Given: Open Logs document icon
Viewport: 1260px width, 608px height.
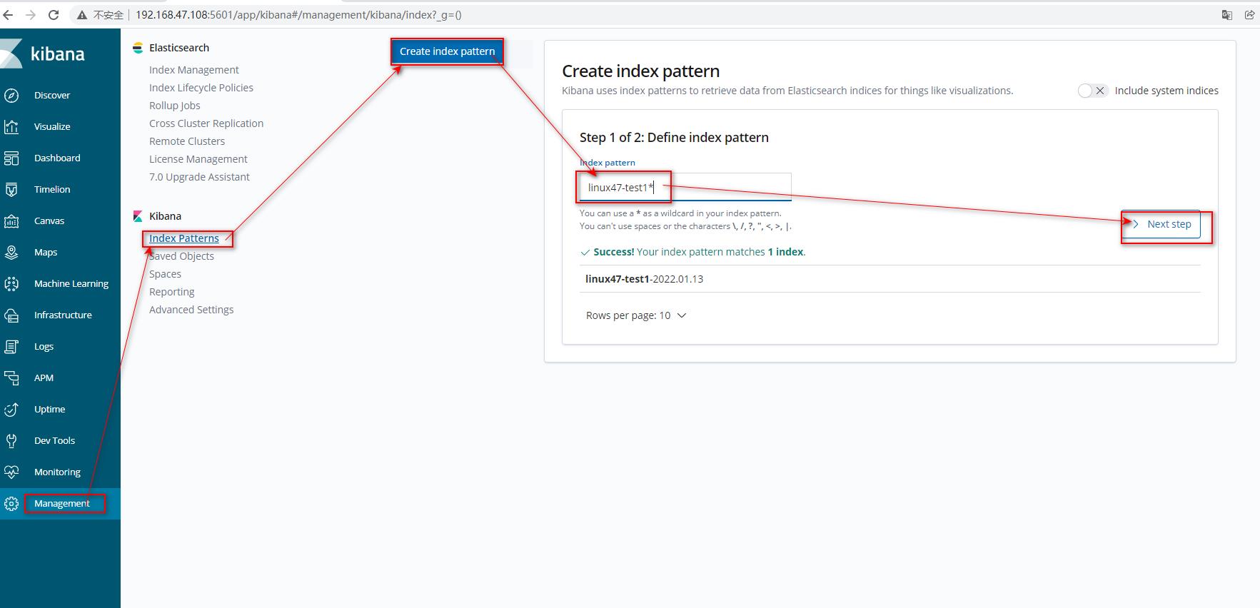Looking at the screenshot, I should pyautogui.click(x=11, y=347).
